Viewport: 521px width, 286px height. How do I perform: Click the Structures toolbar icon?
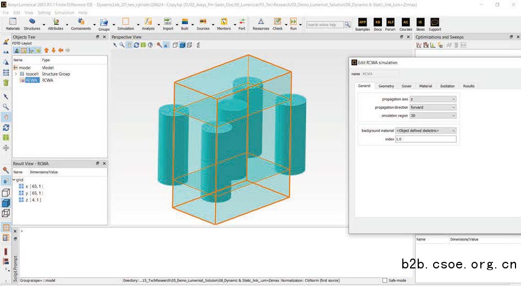coord(32,22)
